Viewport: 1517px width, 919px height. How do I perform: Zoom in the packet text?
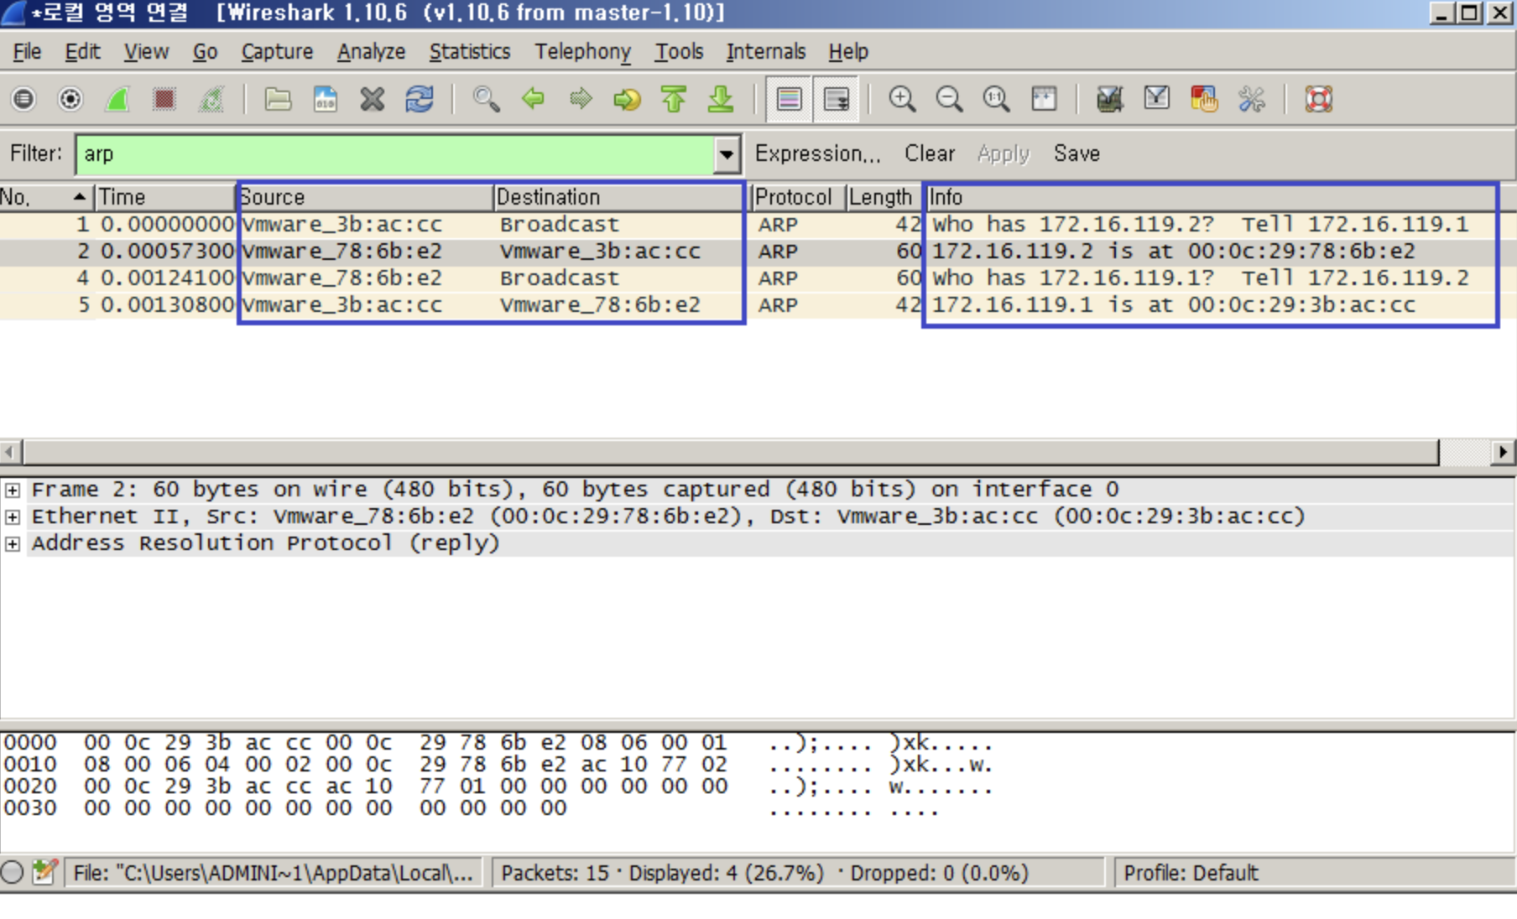902,99
